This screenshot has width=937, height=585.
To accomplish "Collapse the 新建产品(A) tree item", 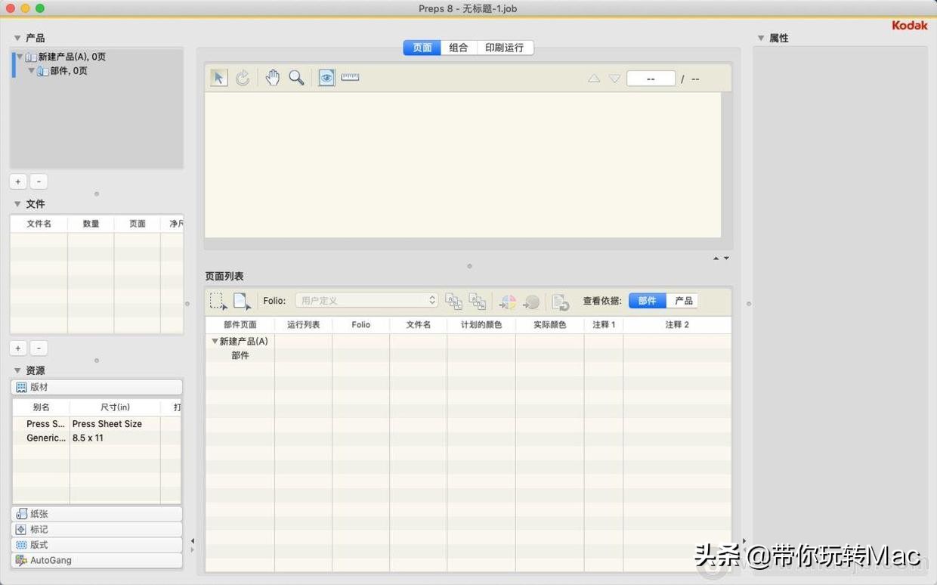I will (x=20, y=56).
